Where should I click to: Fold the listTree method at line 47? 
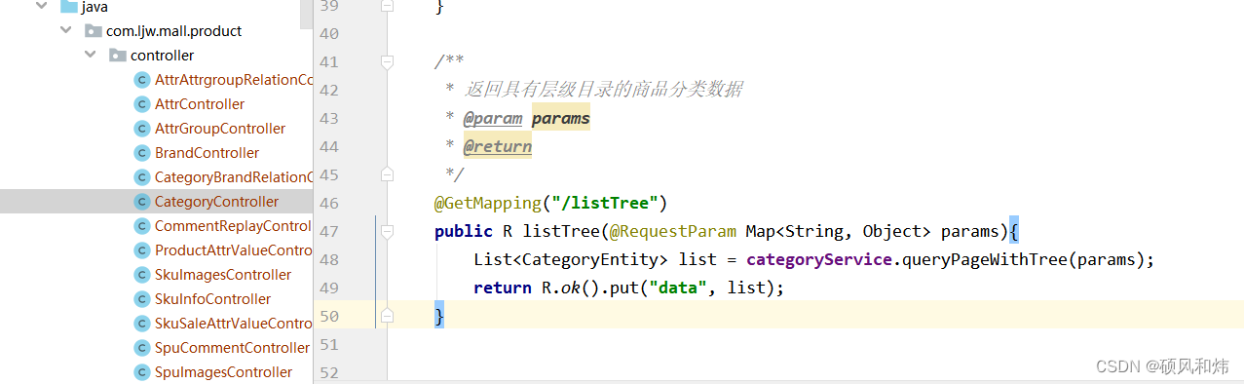(387, 231)
